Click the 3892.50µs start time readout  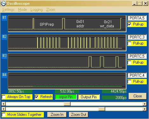20,91
